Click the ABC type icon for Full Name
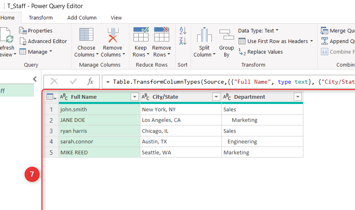This screenshot has height=210, width=355. point(64,97)
